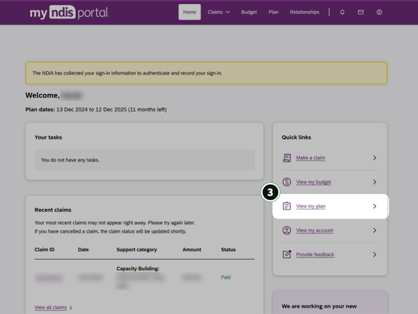Click the NDIA sign-in information banner
This screenshot has width=418, height=314.
(206, 73)
